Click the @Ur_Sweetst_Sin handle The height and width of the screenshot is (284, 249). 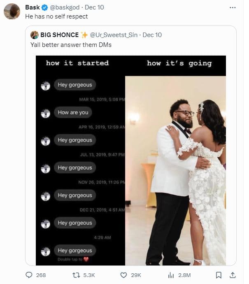[114, 35]
